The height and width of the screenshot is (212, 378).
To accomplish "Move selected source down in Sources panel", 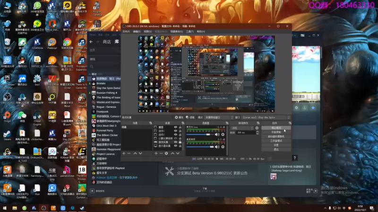I will (x=178, y=154).
